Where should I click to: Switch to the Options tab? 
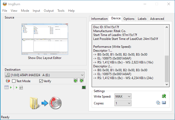[129, 19]
